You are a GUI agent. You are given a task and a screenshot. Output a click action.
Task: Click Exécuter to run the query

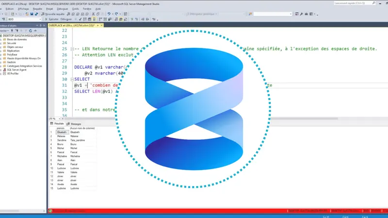[52, 19]
